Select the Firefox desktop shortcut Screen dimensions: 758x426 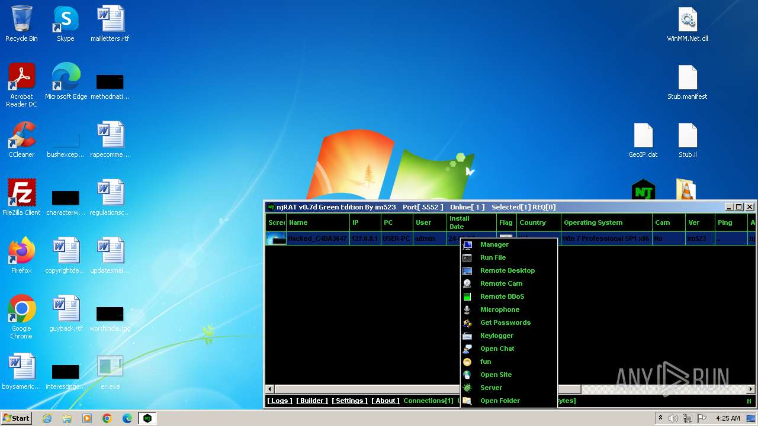(x=21, y=256)
